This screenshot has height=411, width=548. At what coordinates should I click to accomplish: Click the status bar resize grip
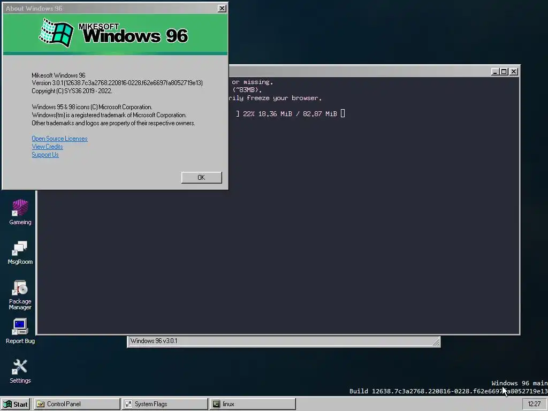pos(436,343)
